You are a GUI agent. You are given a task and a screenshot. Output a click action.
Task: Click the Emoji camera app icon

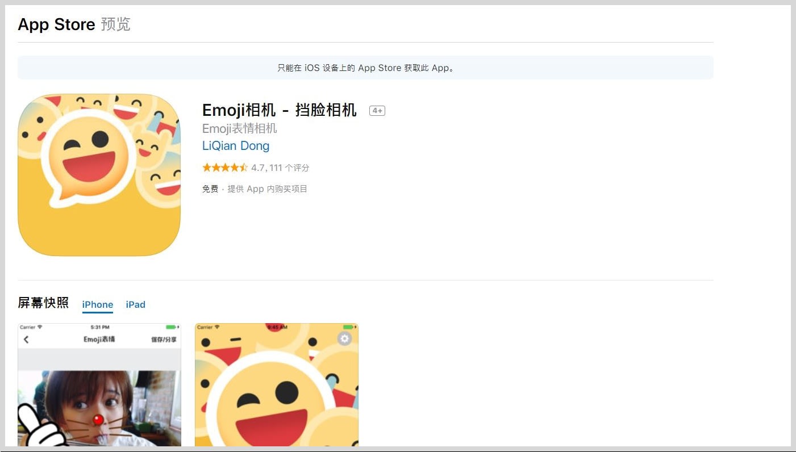point(99,175)
